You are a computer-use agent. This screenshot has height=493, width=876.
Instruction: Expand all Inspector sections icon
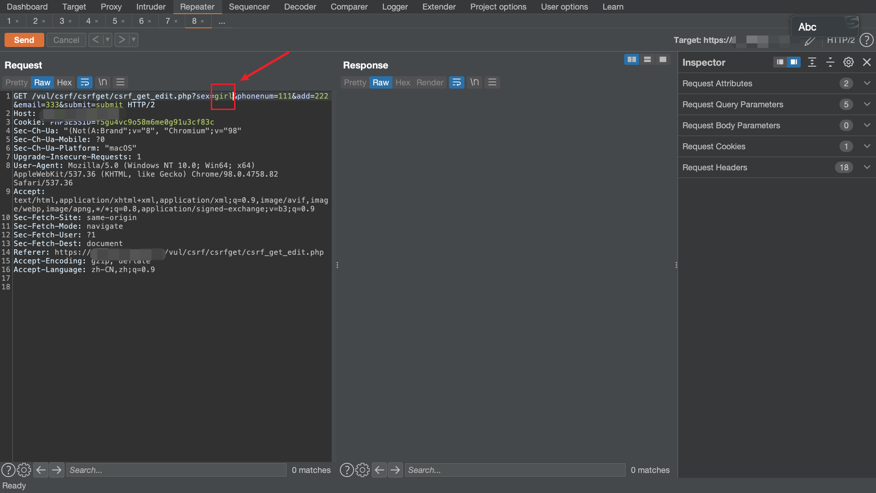pyautogui.click(x=812, y=62)
